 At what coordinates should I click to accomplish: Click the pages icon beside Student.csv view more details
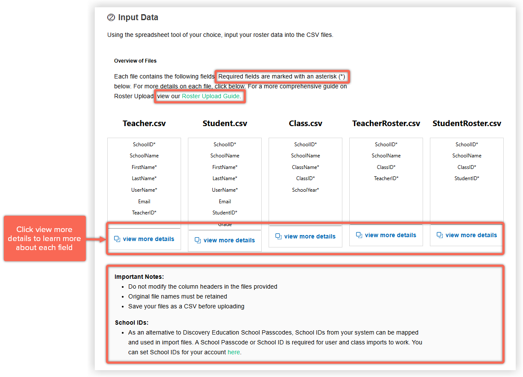[x=198, y=240]
